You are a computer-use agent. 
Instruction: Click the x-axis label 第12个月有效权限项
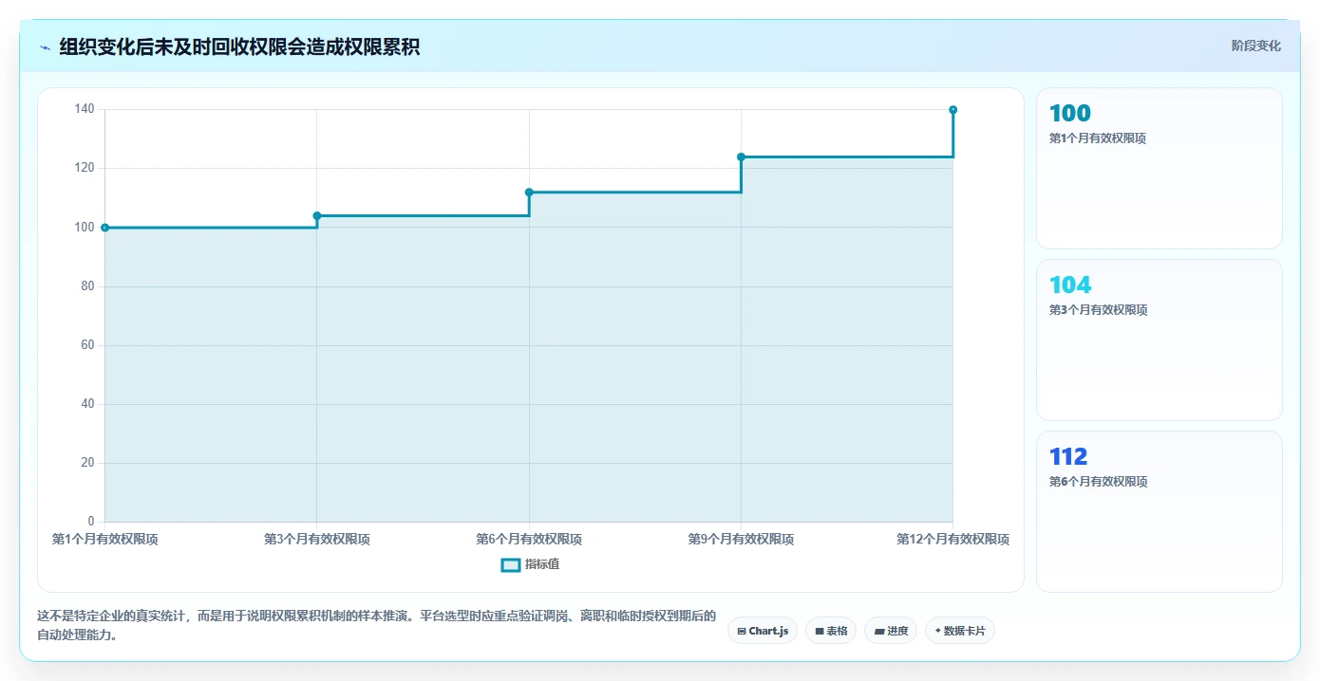952,540
